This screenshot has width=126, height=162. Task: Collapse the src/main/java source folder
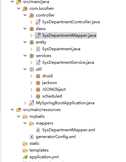coord(12,2)
